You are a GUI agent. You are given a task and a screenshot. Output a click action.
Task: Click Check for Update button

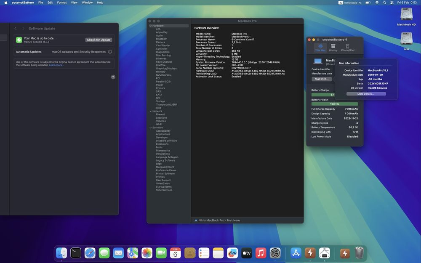click(99, 40)
